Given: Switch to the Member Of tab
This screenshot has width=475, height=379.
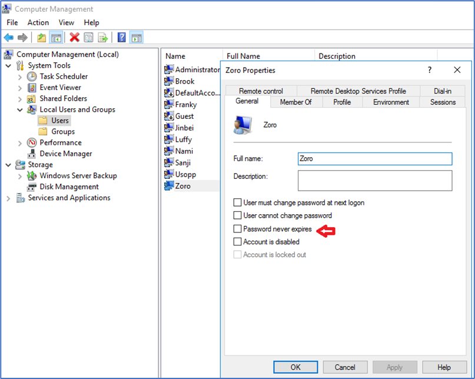Looking at the screenshot, I should point(295,102).
